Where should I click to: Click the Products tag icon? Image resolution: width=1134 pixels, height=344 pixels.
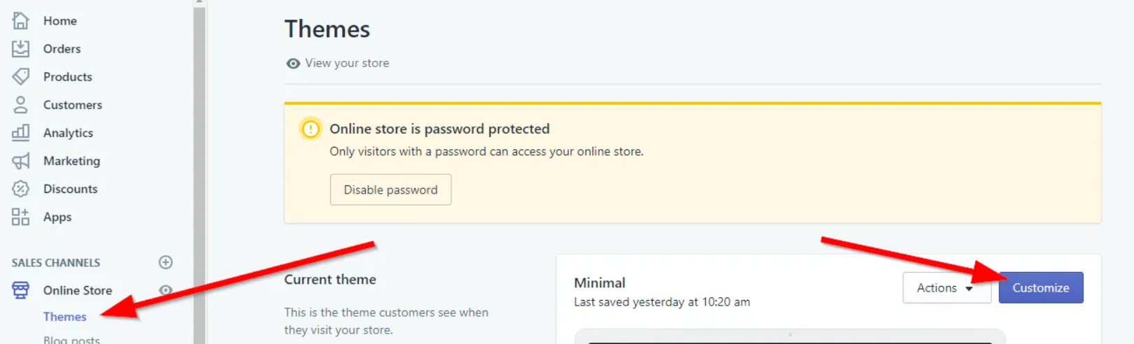[21, 76]
